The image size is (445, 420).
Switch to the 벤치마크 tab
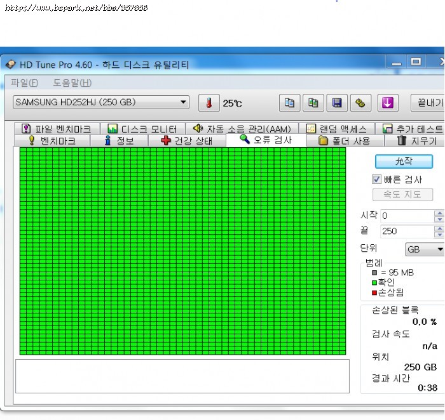pos(52,140)
